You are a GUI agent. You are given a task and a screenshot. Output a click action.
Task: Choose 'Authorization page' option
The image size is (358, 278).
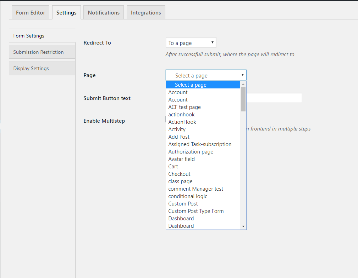(x=203, y=152)
